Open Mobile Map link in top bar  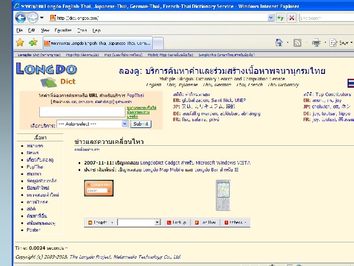tap(171, 55)
